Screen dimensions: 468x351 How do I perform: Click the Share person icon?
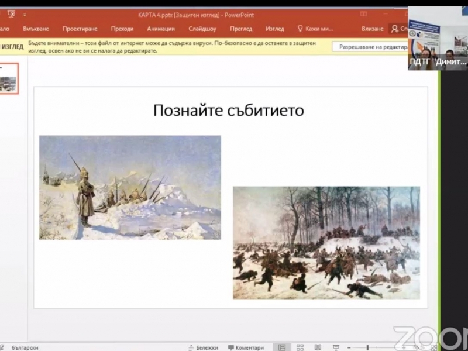(395, 29)
